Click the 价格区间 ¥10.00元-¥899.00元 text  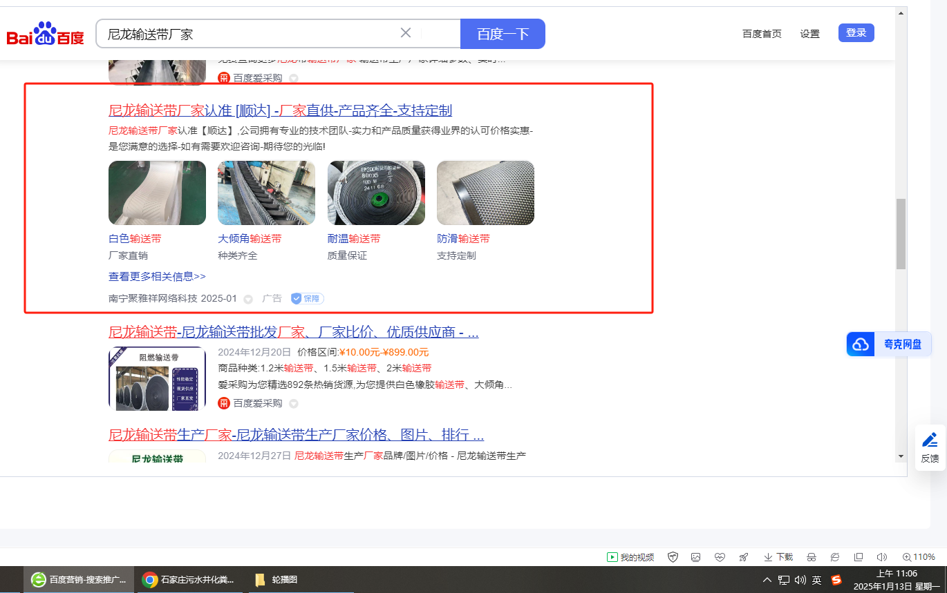coord(363,352)
